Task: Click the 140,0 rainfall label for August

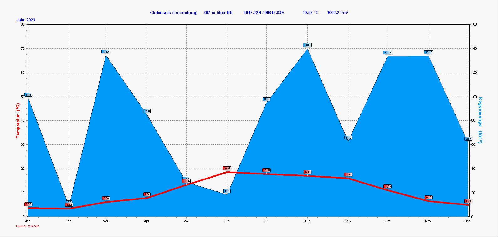Action: pos(307,45)
